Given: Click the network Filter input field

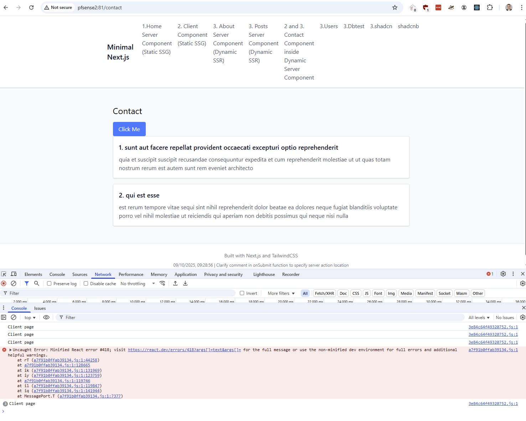Looking at the screenshot, I should (x=121, y=293).
